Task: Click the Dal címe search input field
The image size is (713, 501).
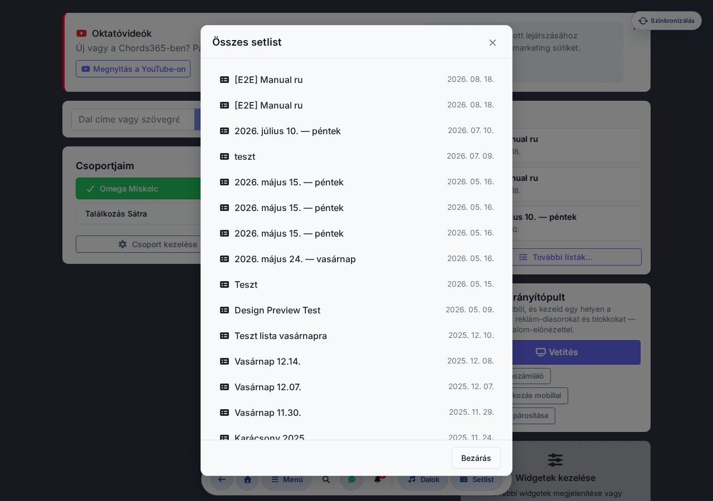Action: 133,119
